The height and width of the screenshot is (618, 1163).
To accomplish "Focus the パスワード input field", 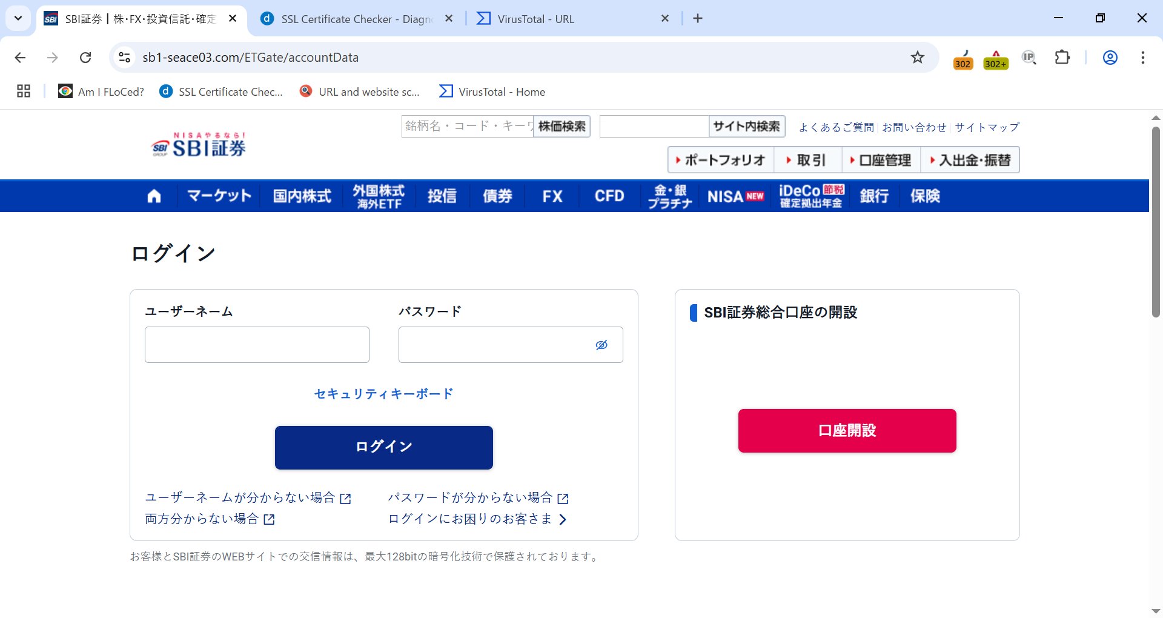I will [x=511, y=345].
